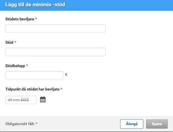Click the Tidpunkt då stödet har beviljats label
Screen dimensions: 173x132
tap(32, 89)
